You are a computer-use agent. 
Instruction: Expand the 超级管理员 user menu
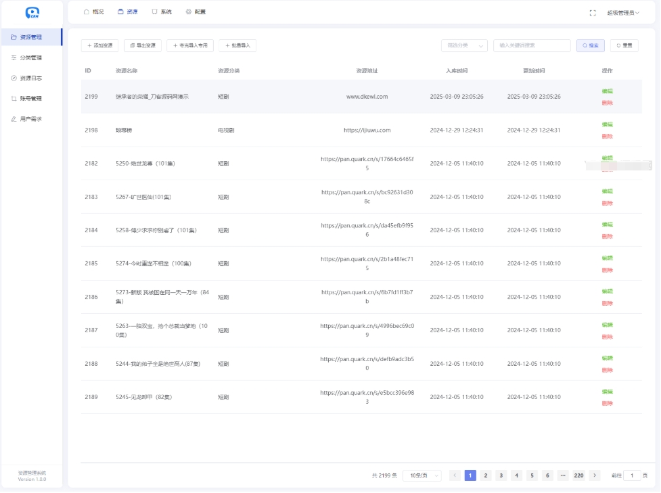[x=622, y=12]
